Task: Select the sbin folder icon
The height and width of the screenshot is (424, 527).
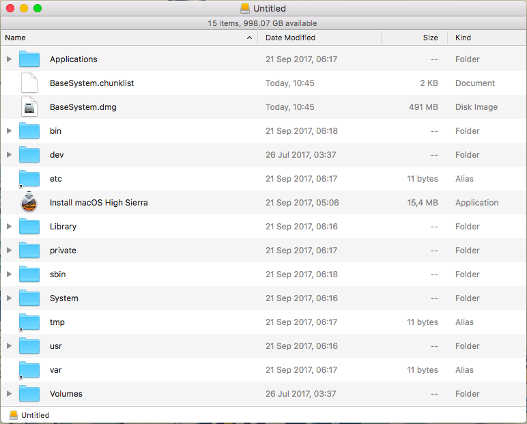Action: pyautogui.click(x=29, y=274)
